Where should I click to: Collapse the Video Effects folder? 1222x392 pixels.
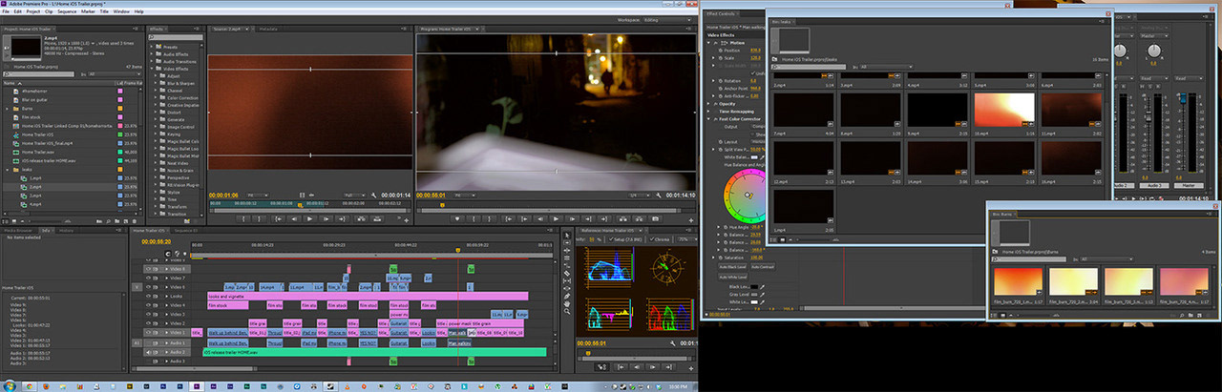click(x=152, y=69)
